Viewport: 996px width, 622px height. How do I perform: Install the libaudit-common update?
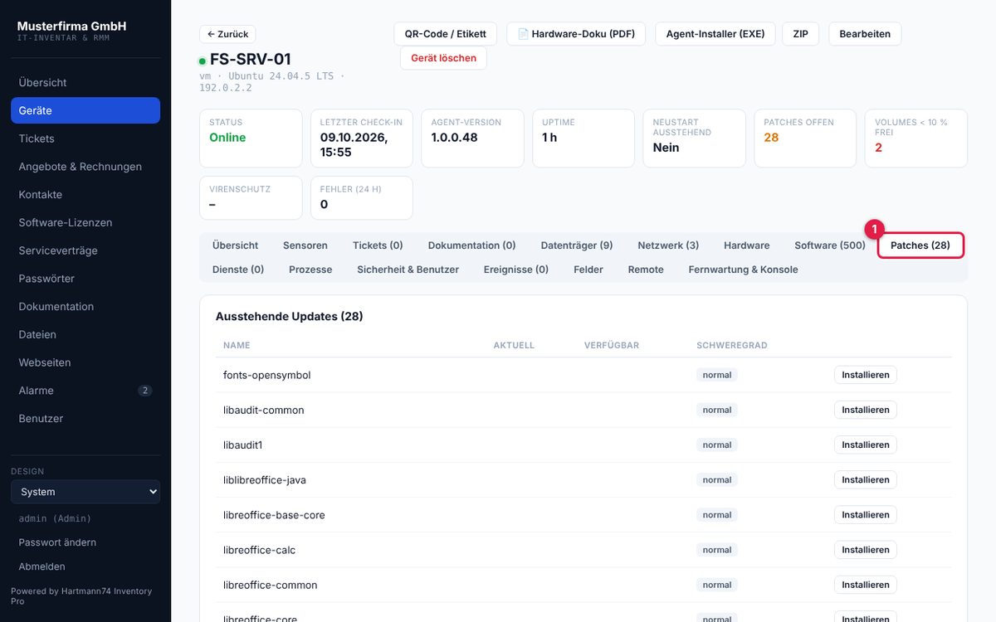point(866,410)
